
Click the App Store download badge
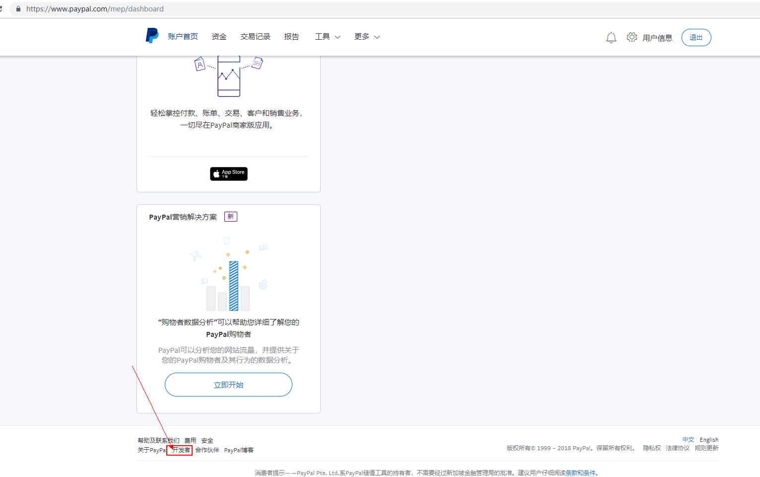228,174
